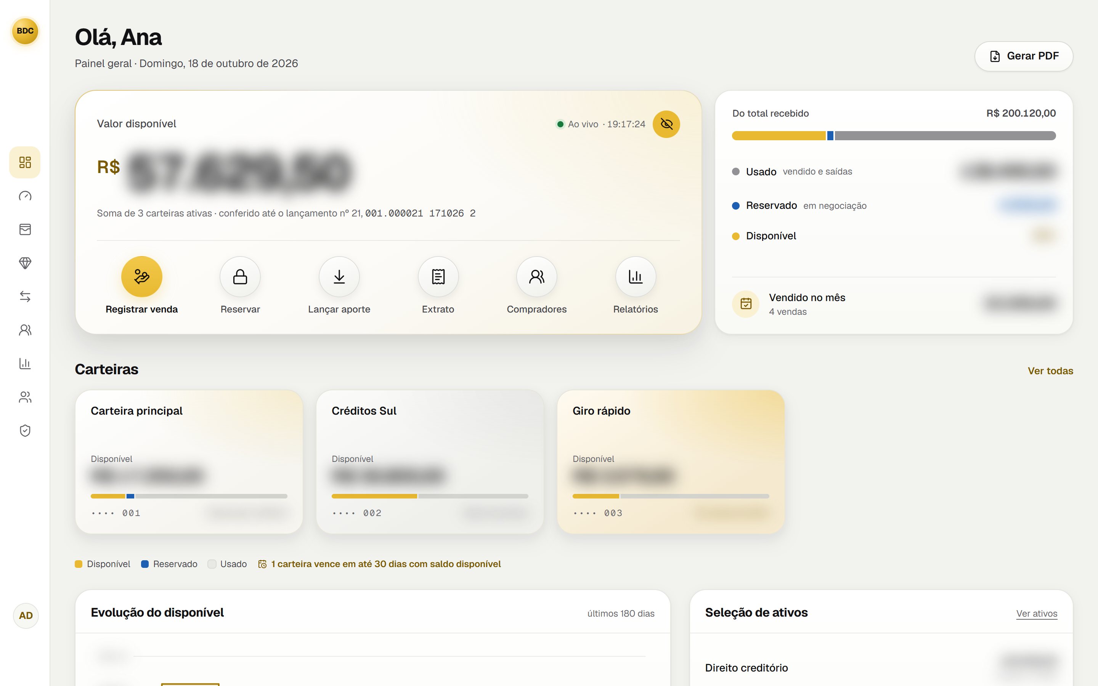Click the Usado vendido e saídas row
1098x686 pixels.
(x=894, y=171)
